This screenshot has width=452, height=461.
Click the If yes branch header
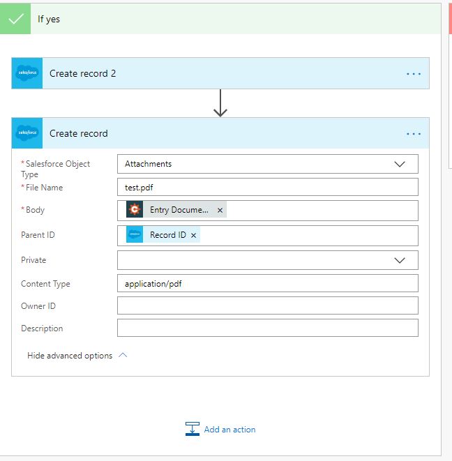coord(220,19)
